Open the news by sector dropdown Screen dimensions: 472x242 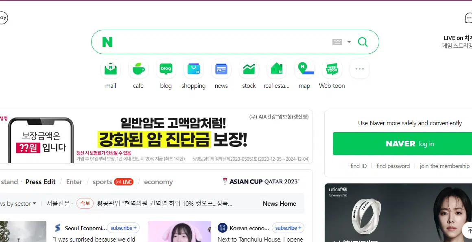point(18,204)
